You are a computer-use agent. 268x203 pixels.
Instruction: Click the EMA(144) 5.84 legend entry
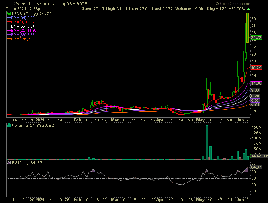pos(22,39)
